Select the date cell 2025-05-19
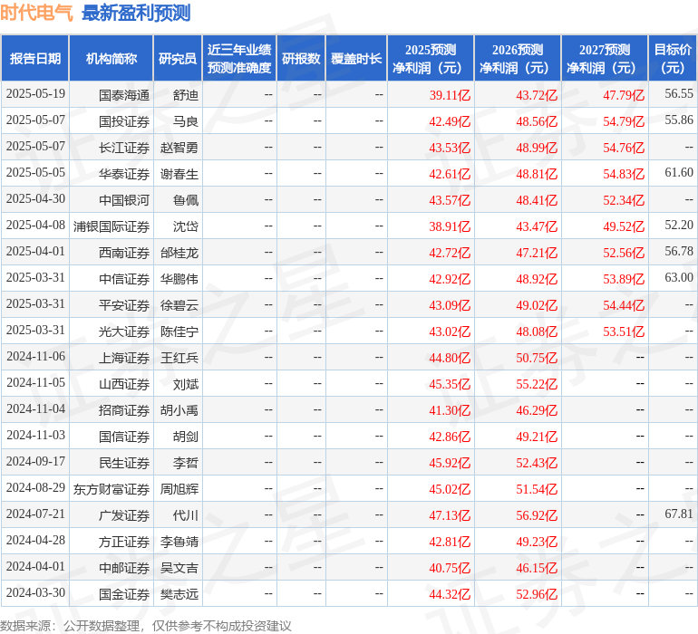698x634 pixels. tap(35, 94)
